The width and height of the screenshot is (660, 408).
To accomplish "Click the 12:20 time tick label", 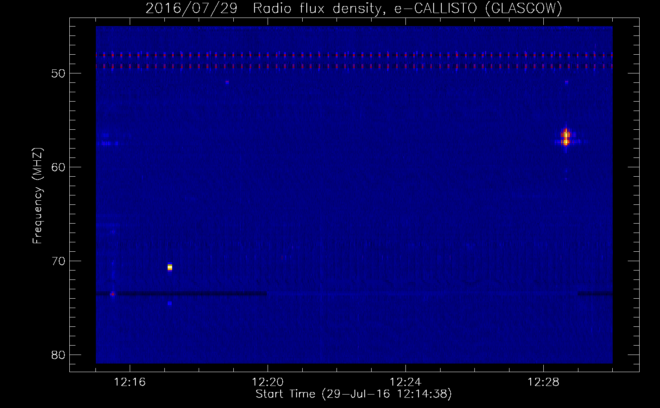I will click(x=268, y=382).
